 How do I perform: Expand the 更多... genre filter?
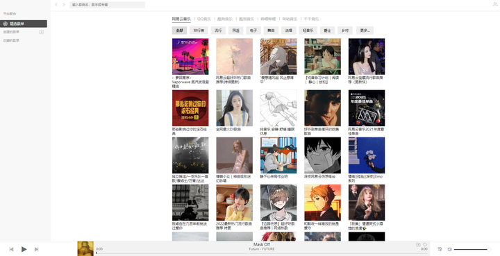tap(365, 31)
